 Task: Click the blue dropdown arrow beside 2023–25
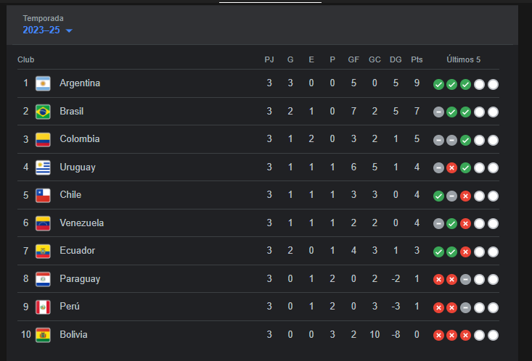(x=69, y=31)
